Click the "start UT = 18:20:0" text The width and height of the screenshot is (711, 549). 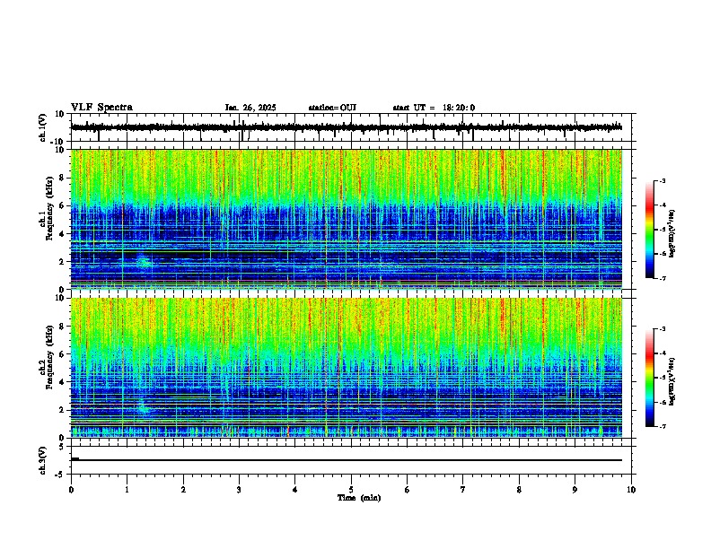pyautogui.click(x=434, y=108)
